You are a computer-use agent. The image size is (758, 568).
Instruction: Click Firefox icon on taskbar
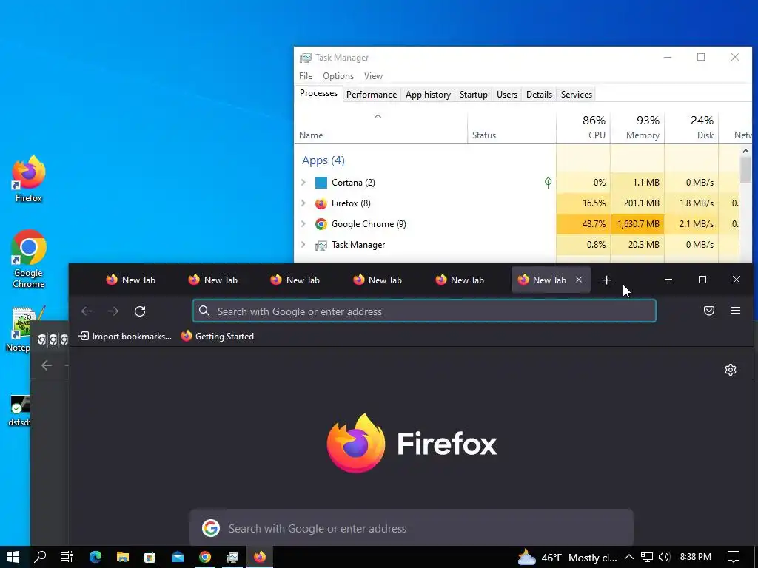point(260,557)
